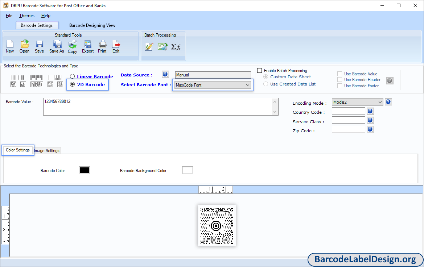Pick the white Barcode Background Color swatch
424x267 pixels.
(x=188, y=170)
